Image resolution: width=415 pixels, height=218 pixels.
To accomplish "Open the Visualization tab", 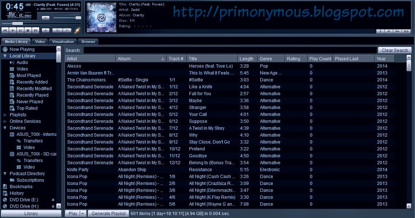I will coord(63,41).
